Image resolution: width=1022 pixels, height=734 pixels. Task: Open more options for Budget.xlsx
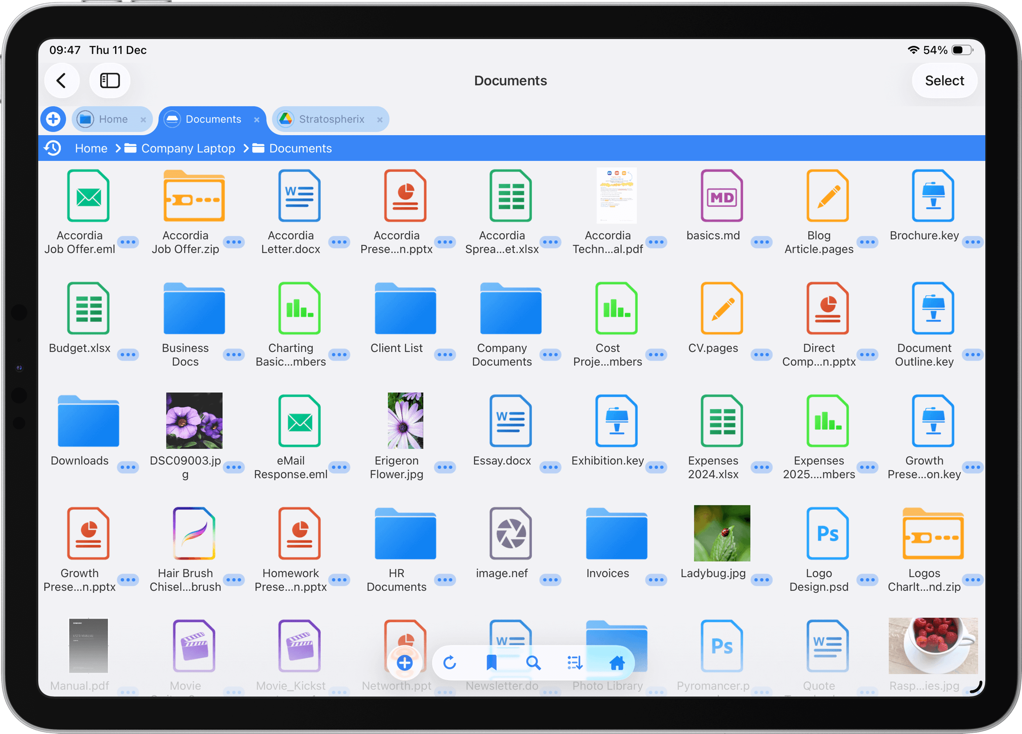(x=128, y=355)
